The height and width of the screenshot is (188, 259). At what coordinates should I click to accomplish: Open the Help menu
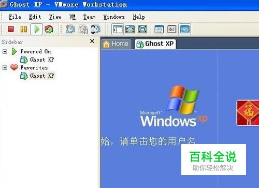pyautogui.click(x=139, y=17)
